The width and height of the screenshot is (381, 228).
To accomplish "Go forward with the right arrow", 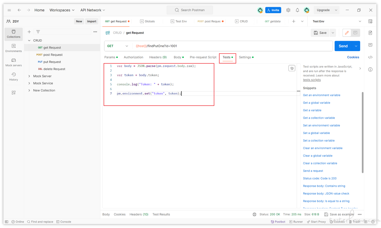I will coord(28,10).
